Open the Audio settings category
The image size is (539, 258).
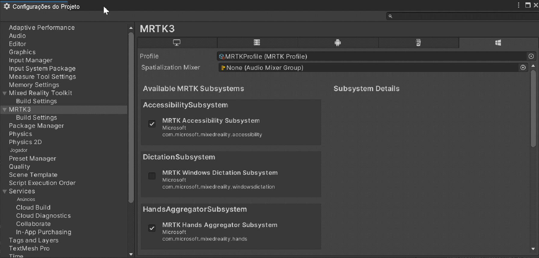(x=17, y=36)
